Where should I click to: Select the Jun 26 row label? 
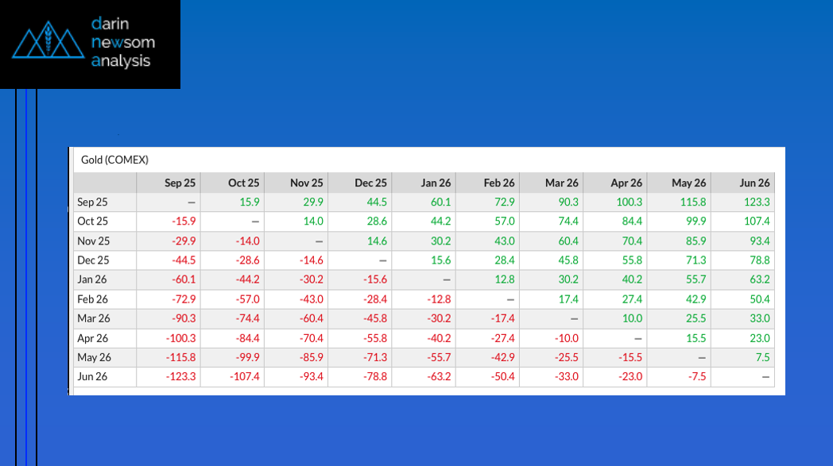[91, 376]
